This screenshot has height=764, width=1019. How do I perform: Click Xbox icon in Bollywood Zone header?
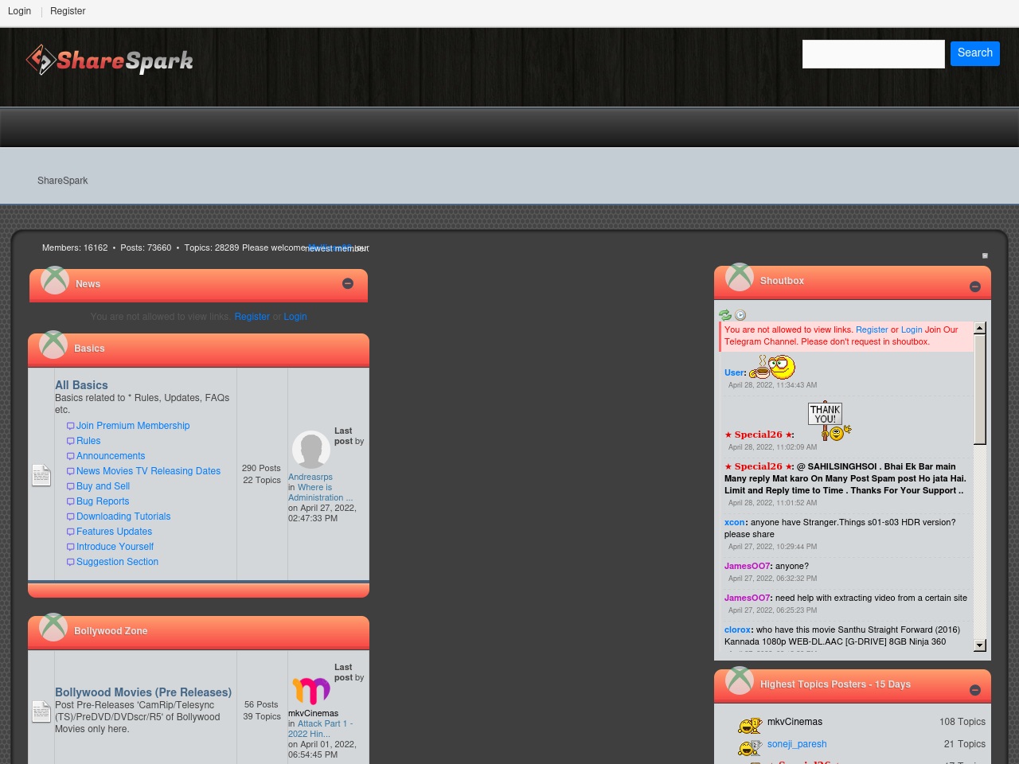[x=53, y=627]
